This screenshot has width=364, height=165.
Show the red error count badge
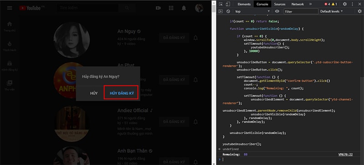327,4
